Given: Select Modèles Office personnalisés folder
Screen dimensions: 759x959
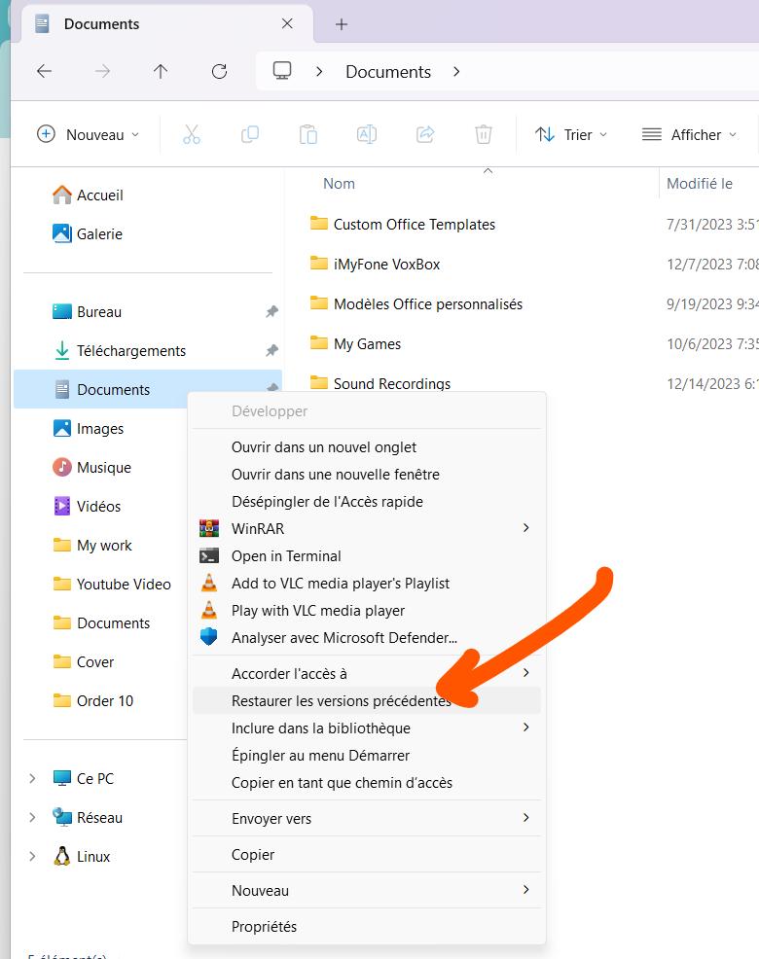Looking at the screenshot, I should [416, 304].
